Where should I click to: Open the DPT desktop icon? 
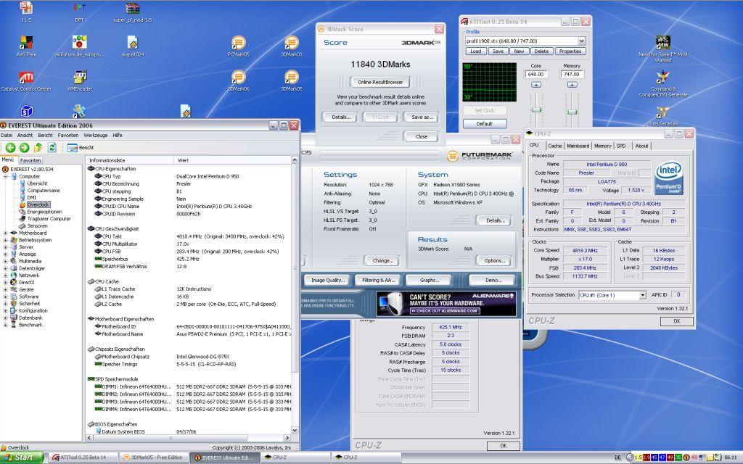80,12
